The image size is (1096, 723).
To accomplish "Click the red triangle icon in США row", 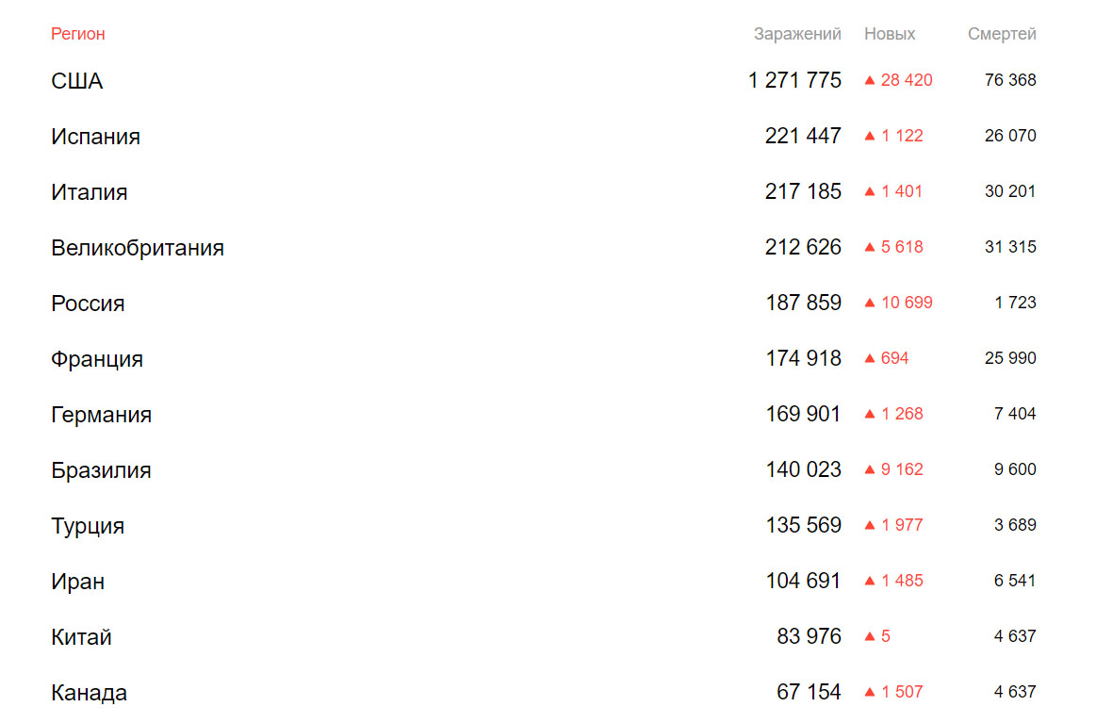I will (870, 80).
